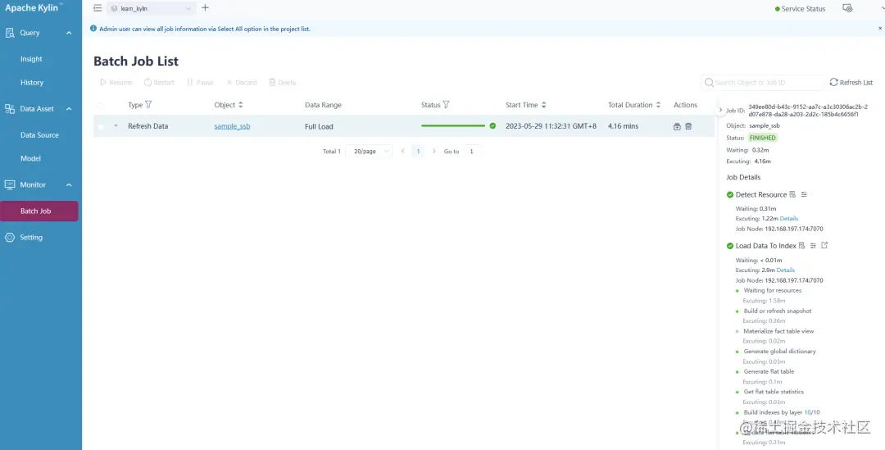Click the Resume job button

coord(116,83)
